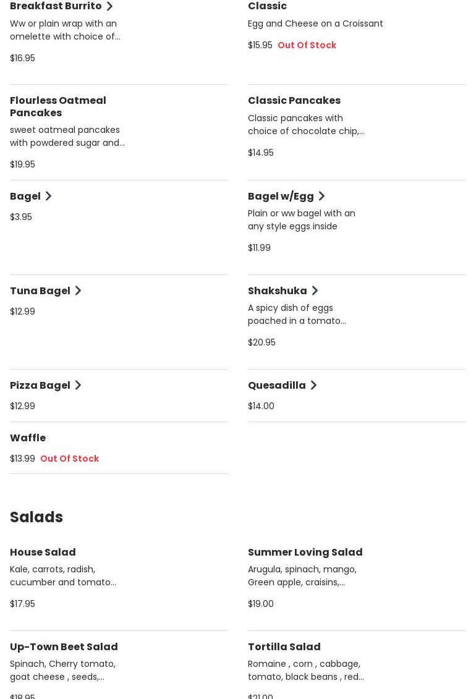Click the Classic Pancakes description text
The height and width of the screenshot is (699, 476).
click(306, 124)
